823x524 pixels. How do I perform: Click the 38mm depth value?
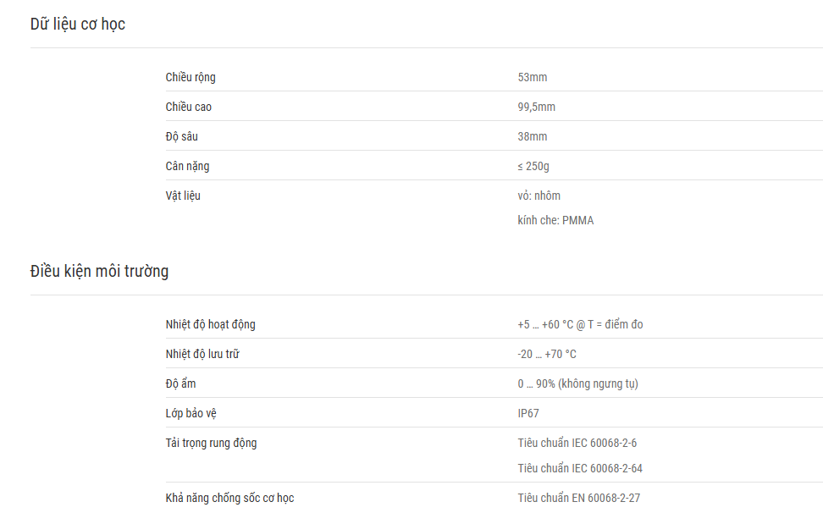point(533,136)
